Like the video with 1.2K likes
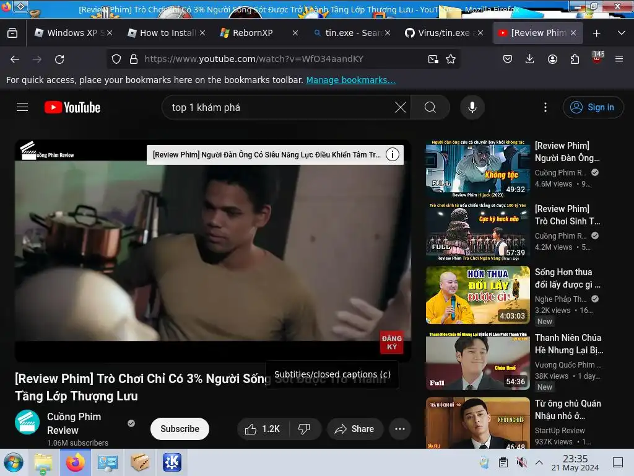 (x=263, y=429)
